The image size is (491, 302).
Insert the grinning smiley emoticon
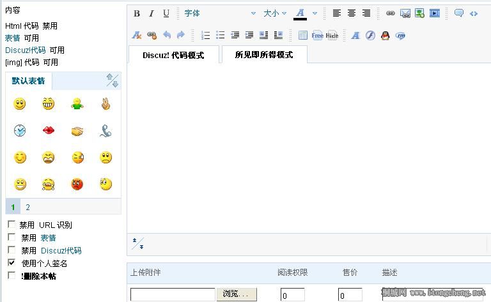click(49, 103)
